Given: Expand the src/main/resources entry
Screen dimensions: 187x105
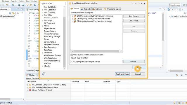Looking at the screenshot, I should point(73,19).
